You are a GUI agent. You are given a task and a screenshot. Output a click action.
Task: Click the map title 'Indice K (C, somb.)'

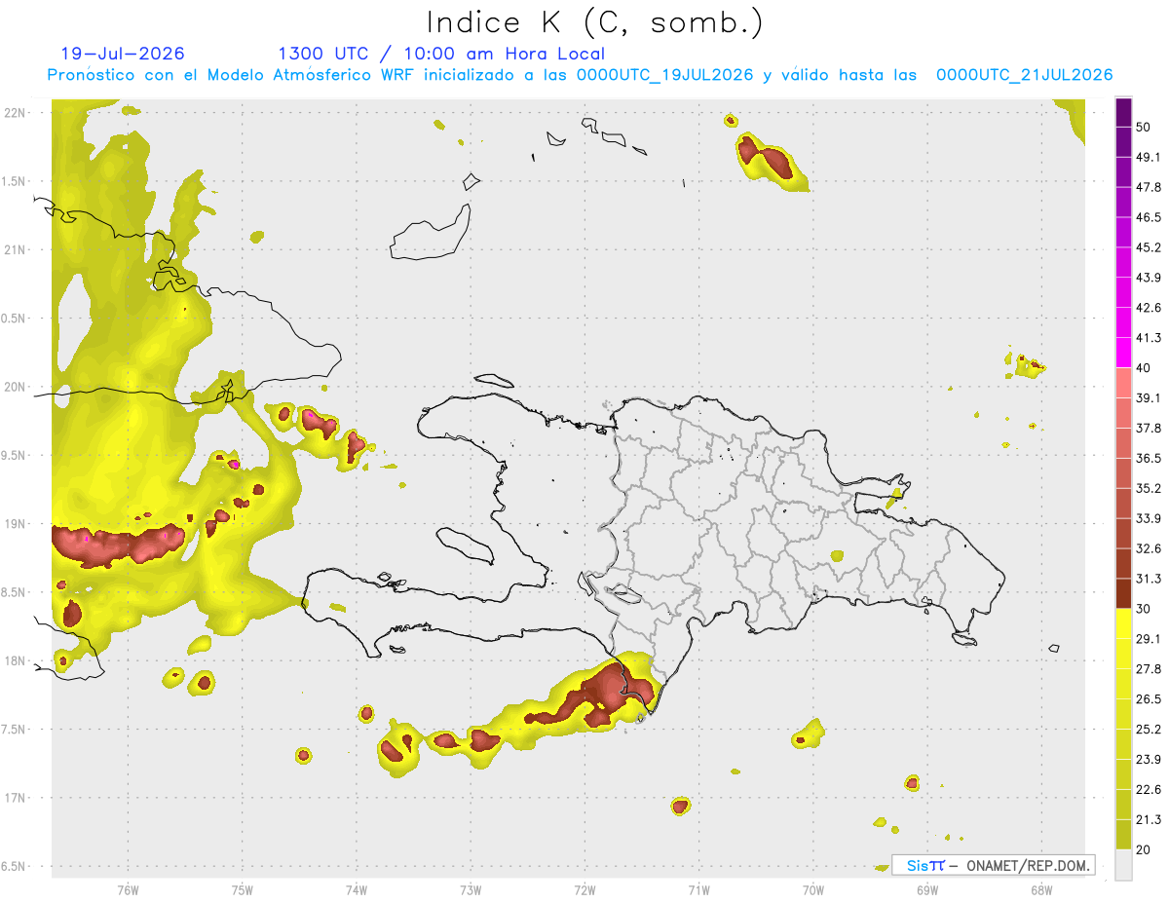click(x=595, y=22)
